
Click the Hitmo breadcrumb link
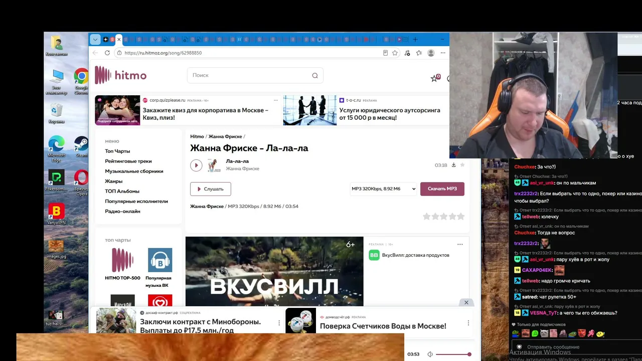pyautogui.click(x=197, y=136)
